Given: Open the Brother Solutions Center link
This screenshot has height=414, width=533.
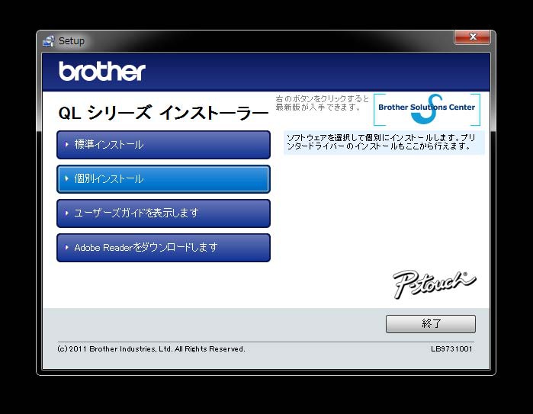Looking at the screenshot, I should (x=427, y=108).
